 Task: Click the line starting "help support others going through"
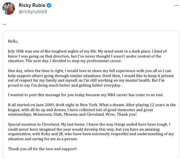[x=91, y=76]
